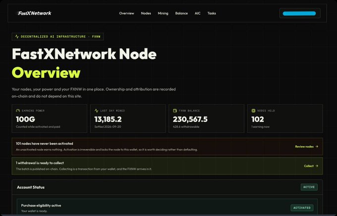Screen dimensions: 337x216
Task: Open the Overview nav item
Action: click(126, 13)
